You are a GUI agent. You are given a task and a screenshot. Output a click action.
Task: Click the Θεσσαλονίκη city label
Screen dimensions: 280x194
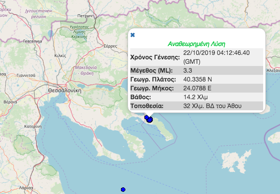64,89
